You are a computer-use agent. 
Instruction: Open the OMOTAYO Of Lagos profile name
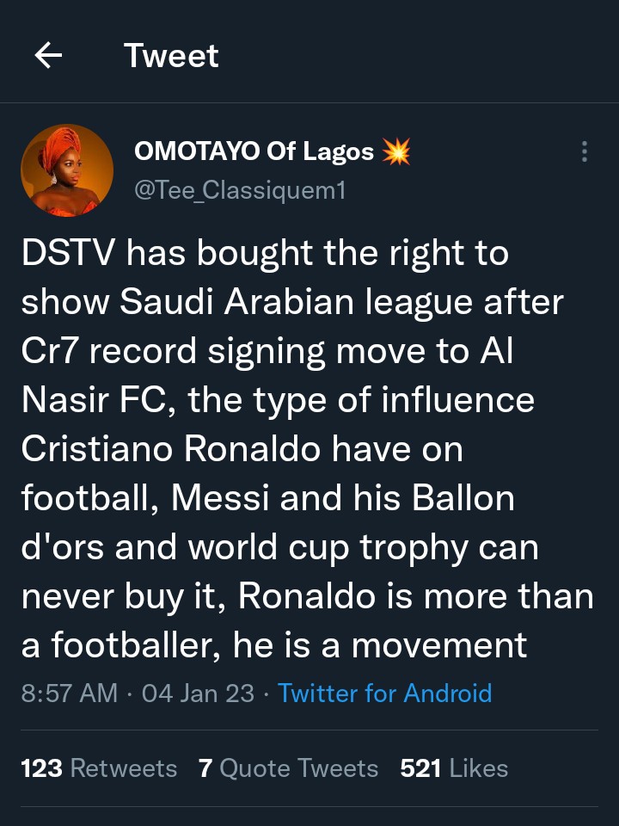254,152
